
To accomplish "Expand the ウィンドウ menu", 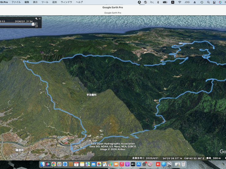I will click(x=66, y=2).
